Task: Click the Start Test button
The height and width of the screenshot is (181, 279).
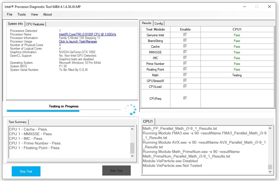Action: tap(116, 171)
